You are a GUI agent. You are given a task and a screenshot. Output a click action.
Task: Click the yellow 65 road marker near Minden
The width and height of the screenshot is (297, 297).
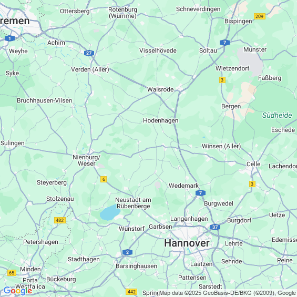tap(12, 273)
